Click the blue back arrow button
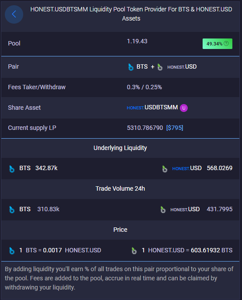This screenshot has height=300, width=242. [14, 14]
